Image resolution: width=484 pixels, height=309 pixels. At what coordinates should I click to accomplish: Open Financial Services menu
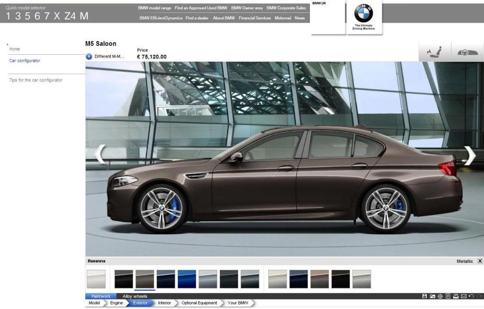[255, 18]
